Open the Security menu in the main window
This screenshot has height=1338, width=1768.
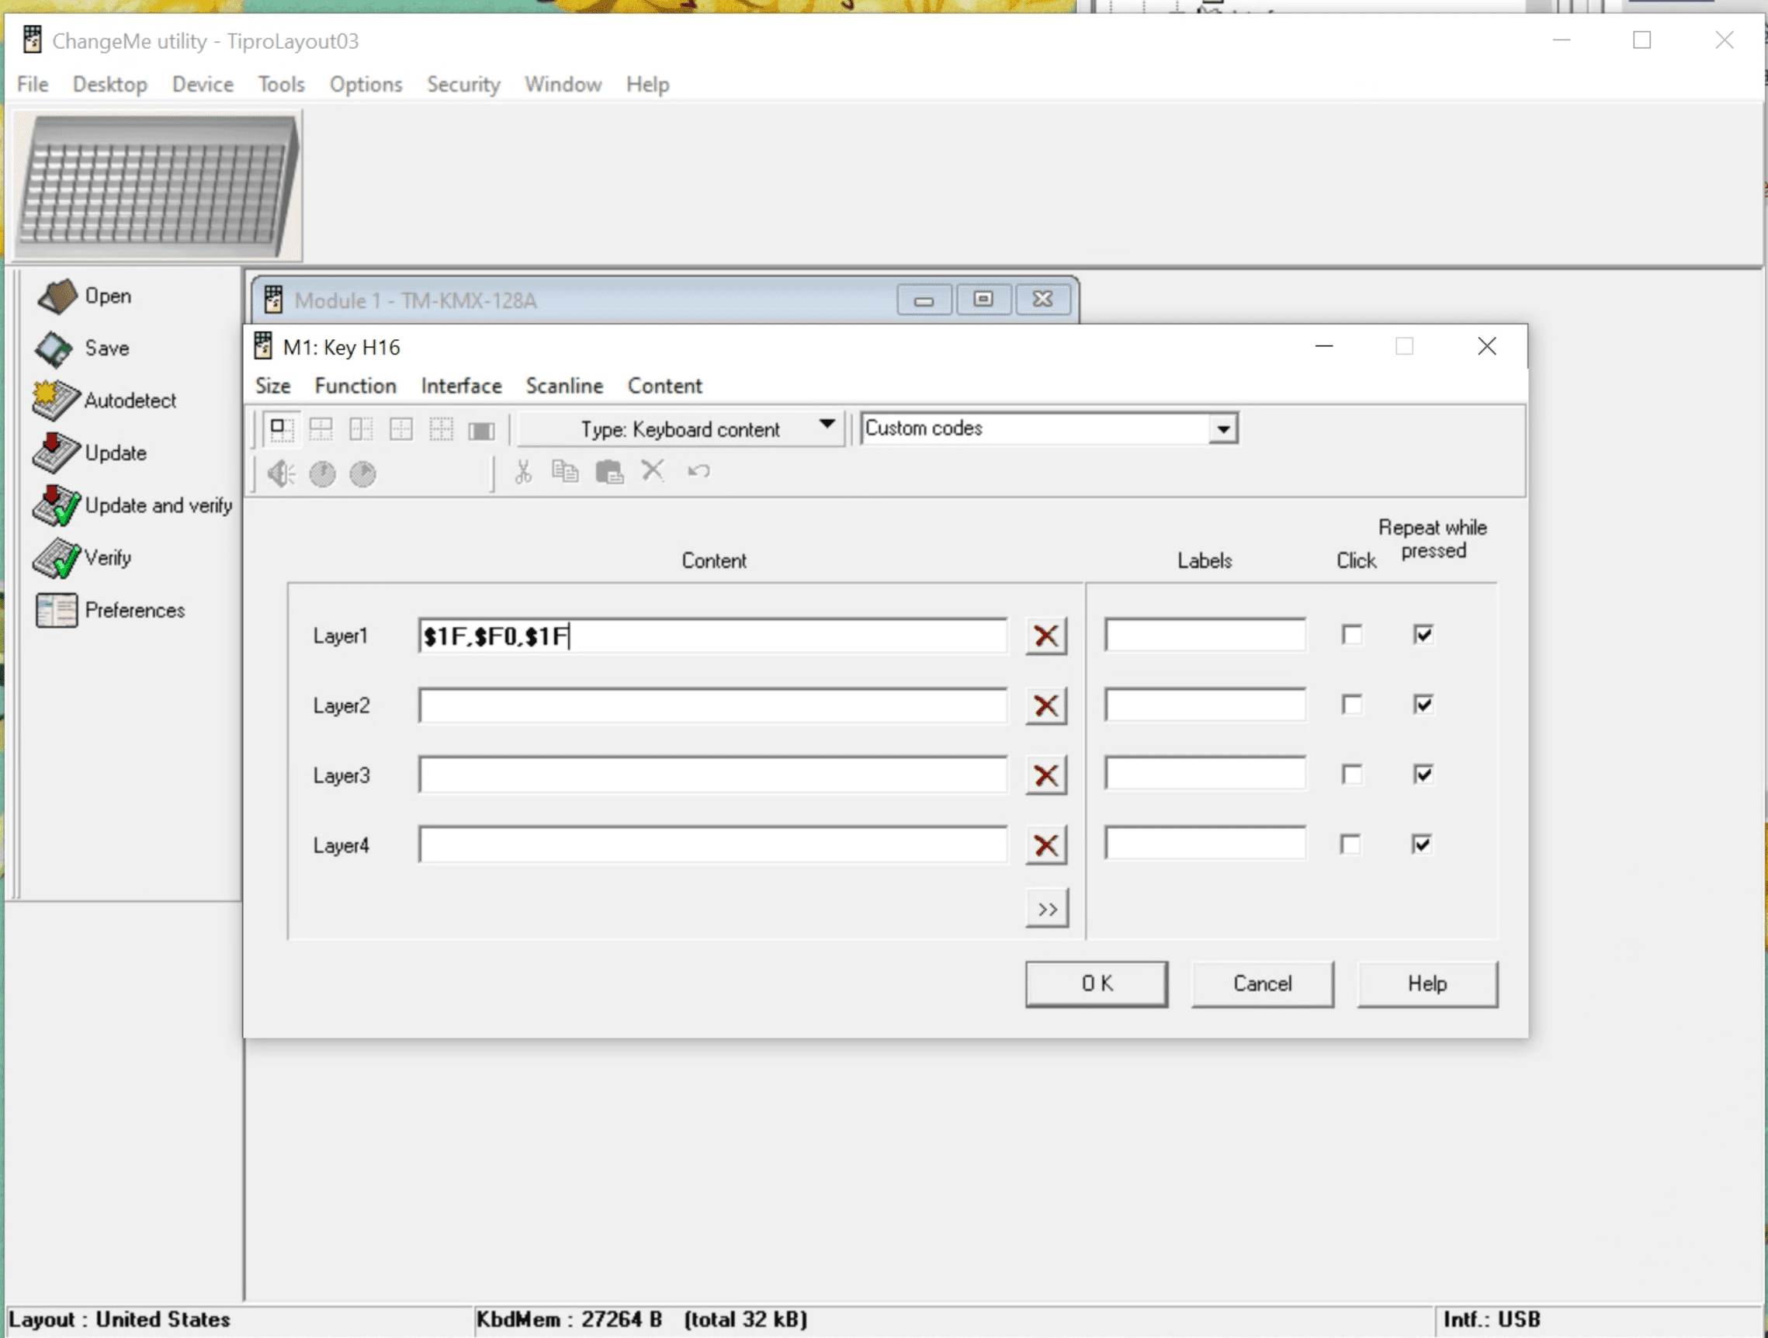[462, 84]
